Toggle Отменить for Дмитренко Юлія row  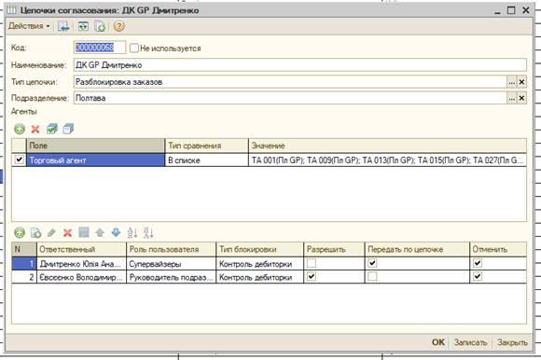[x=478, y=263]
